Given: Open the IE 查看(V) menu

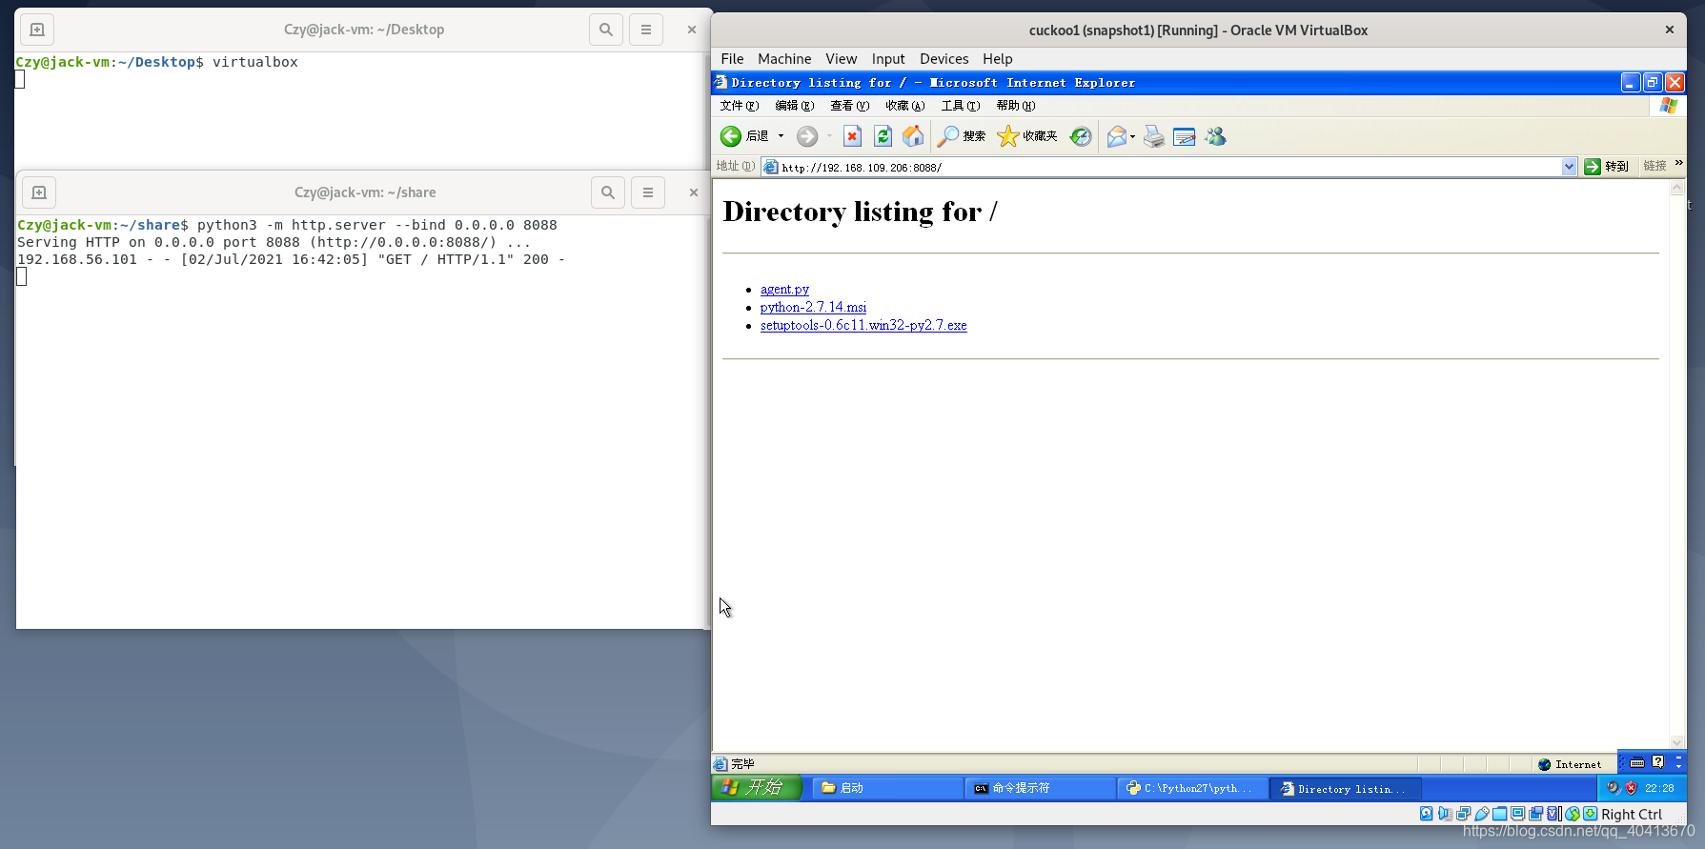Looking at the screenshot, I should [x=850, y=106].
